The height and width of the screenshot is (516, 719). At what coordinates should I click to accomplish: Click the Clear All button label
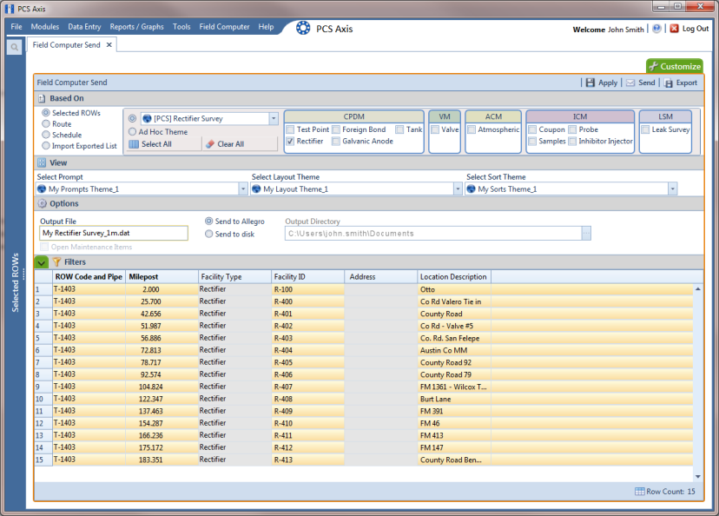tap(231, 144)
